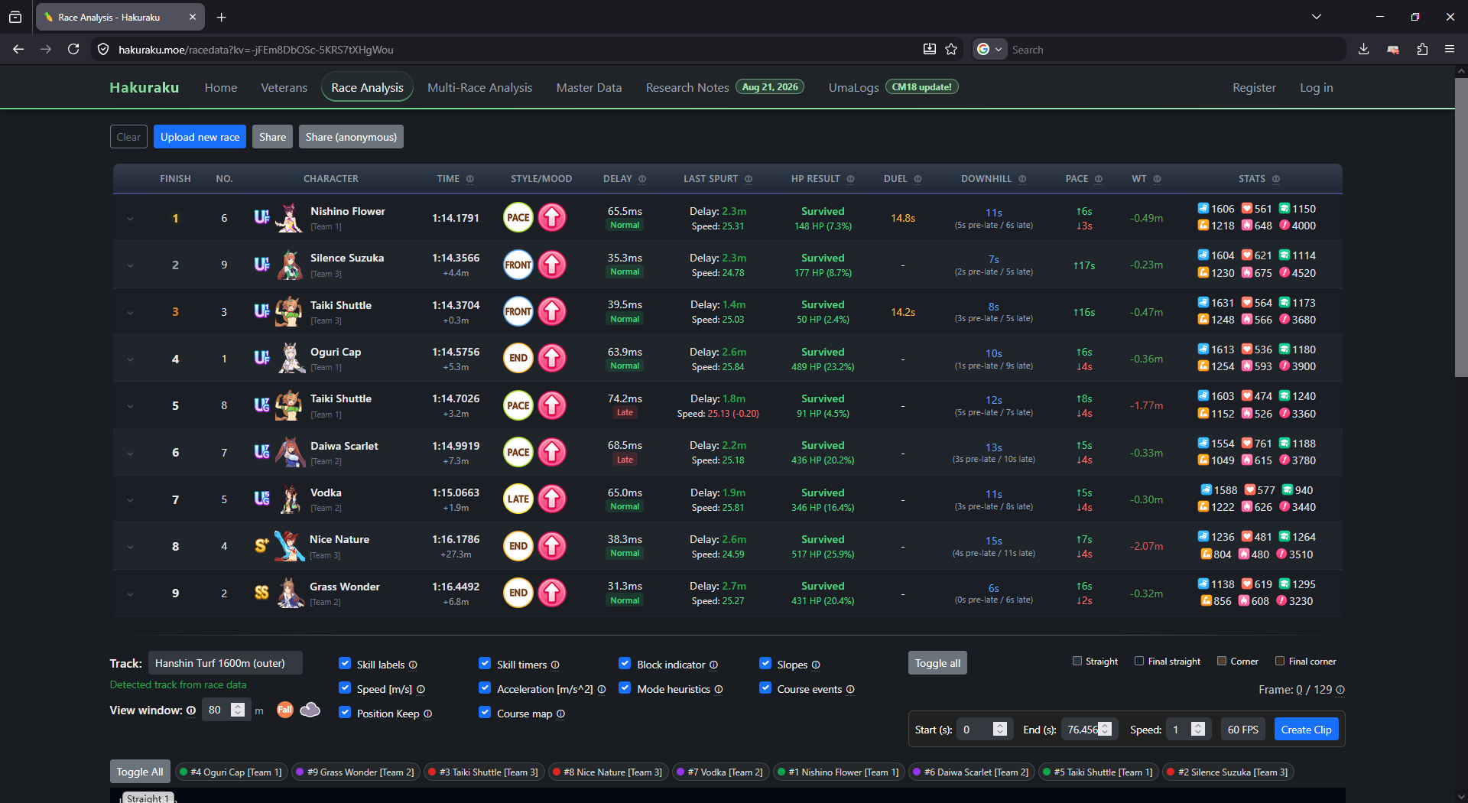Toggle the Skill timers checkbox

[x=485, y=664]
